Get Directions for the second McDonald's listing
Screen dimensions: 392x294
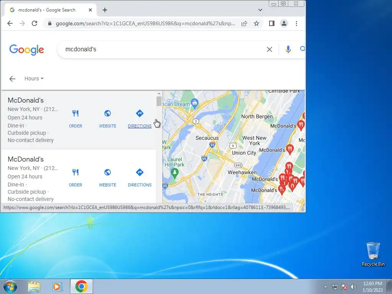139,178
